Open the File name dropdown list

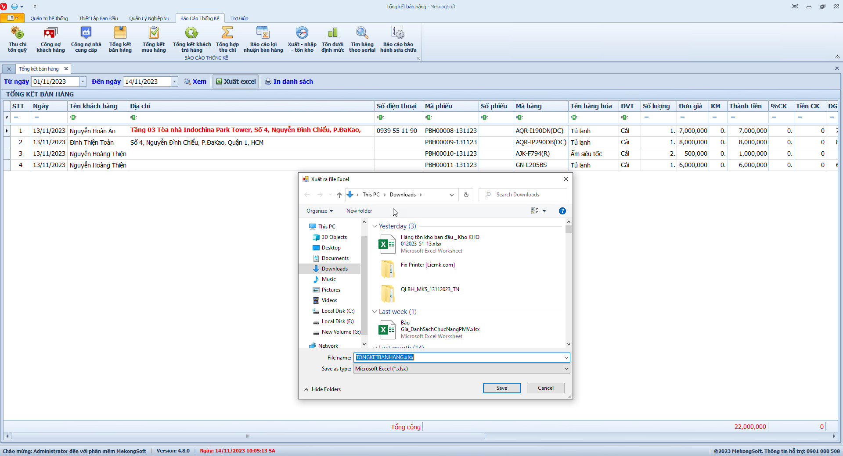click(566, 358)
